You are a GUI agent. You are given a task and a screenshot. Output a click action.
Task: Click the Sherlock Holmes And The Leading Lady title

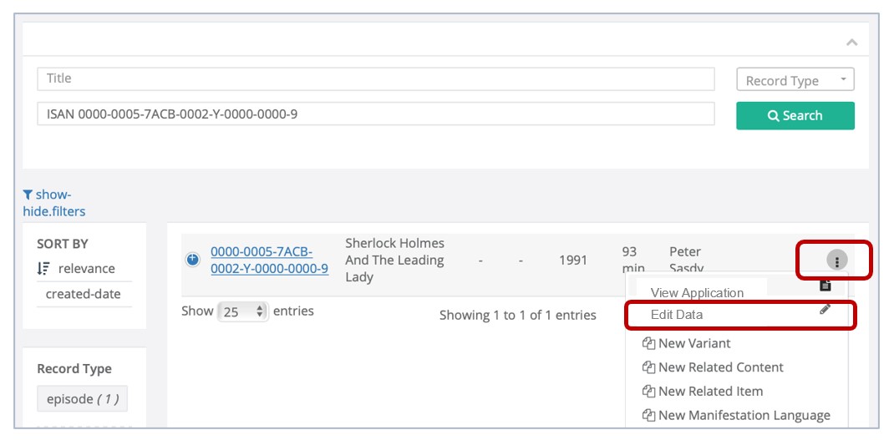[x=394, y=260]
